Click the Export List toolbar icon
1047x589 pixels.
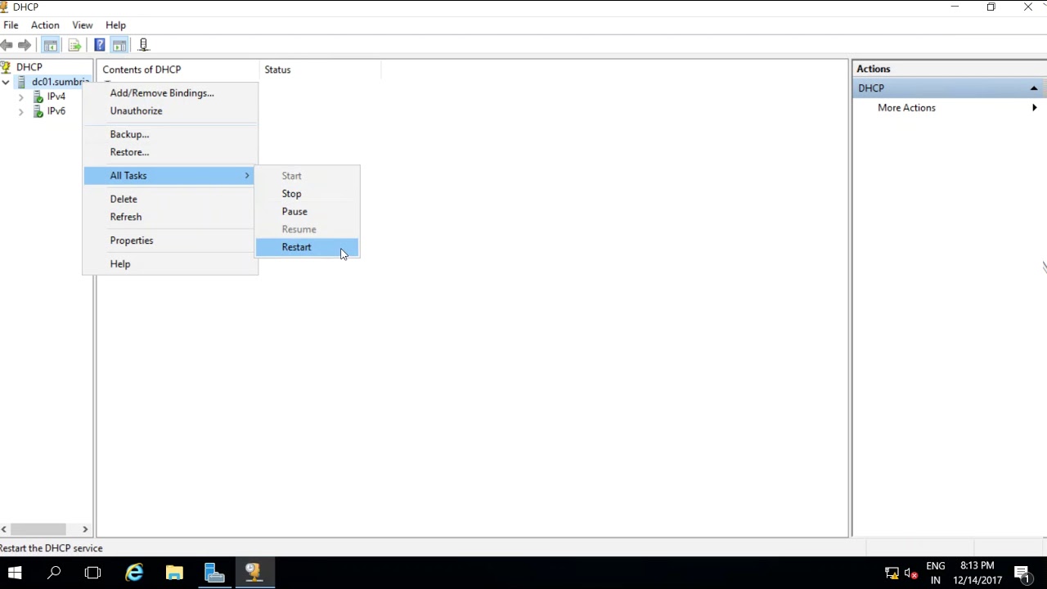(x=74, y=45)
